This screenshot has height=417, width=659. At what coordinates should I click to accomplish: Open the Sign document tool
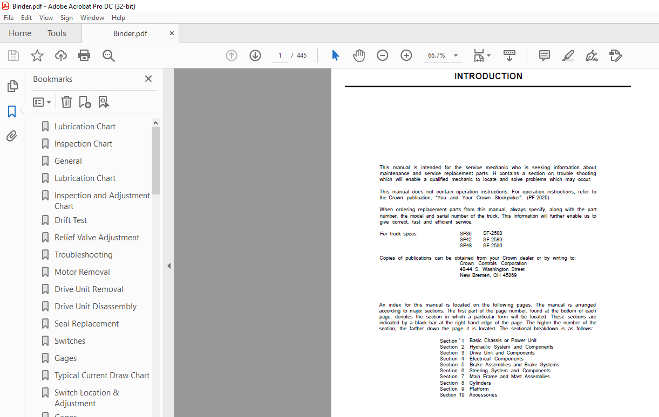592,55
